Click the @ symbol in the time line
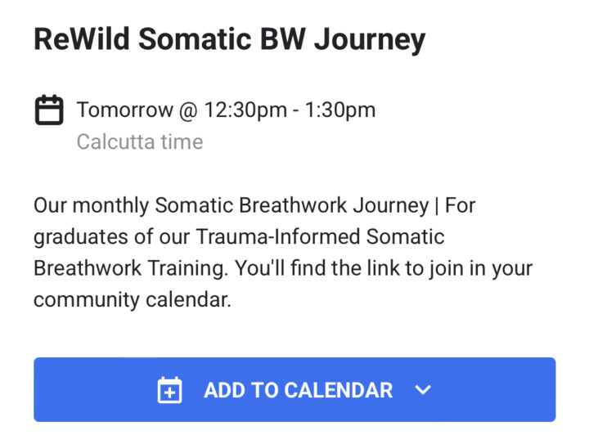This screenshot has width=589, height=440. point(189,110)
